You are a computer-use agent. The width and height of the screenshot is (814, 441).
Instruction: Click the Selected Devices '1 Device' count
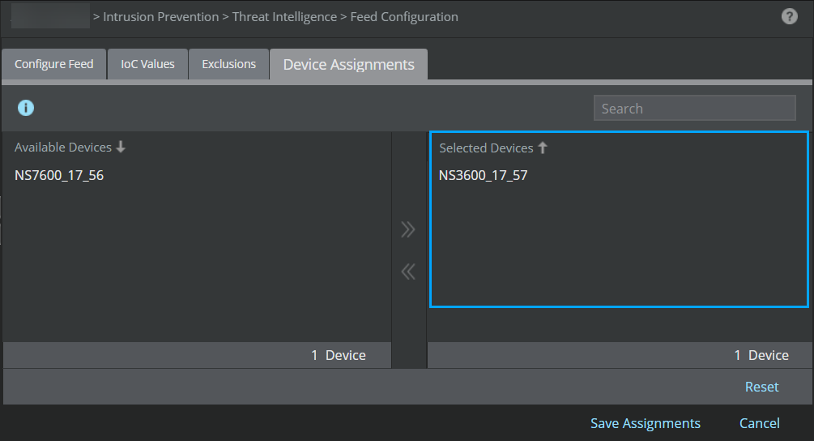pos(761,355)
